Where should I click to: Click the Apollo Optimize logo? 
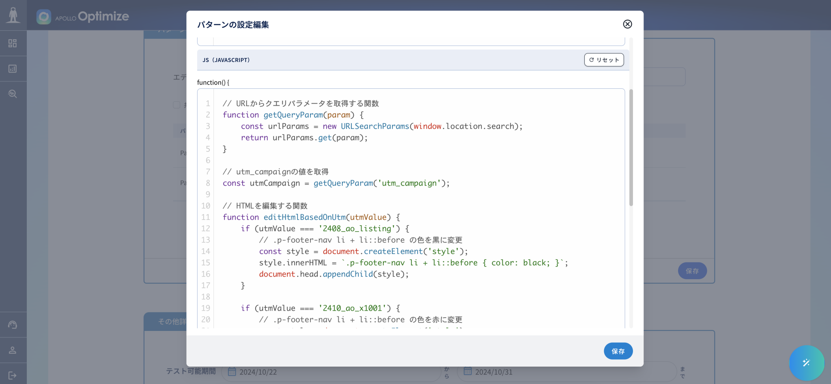[83, 17]
